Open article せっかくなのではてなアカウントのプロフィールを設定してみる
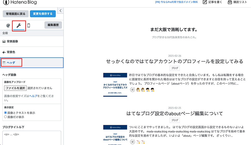Viewport: 251px width, 145px height. 175,61
